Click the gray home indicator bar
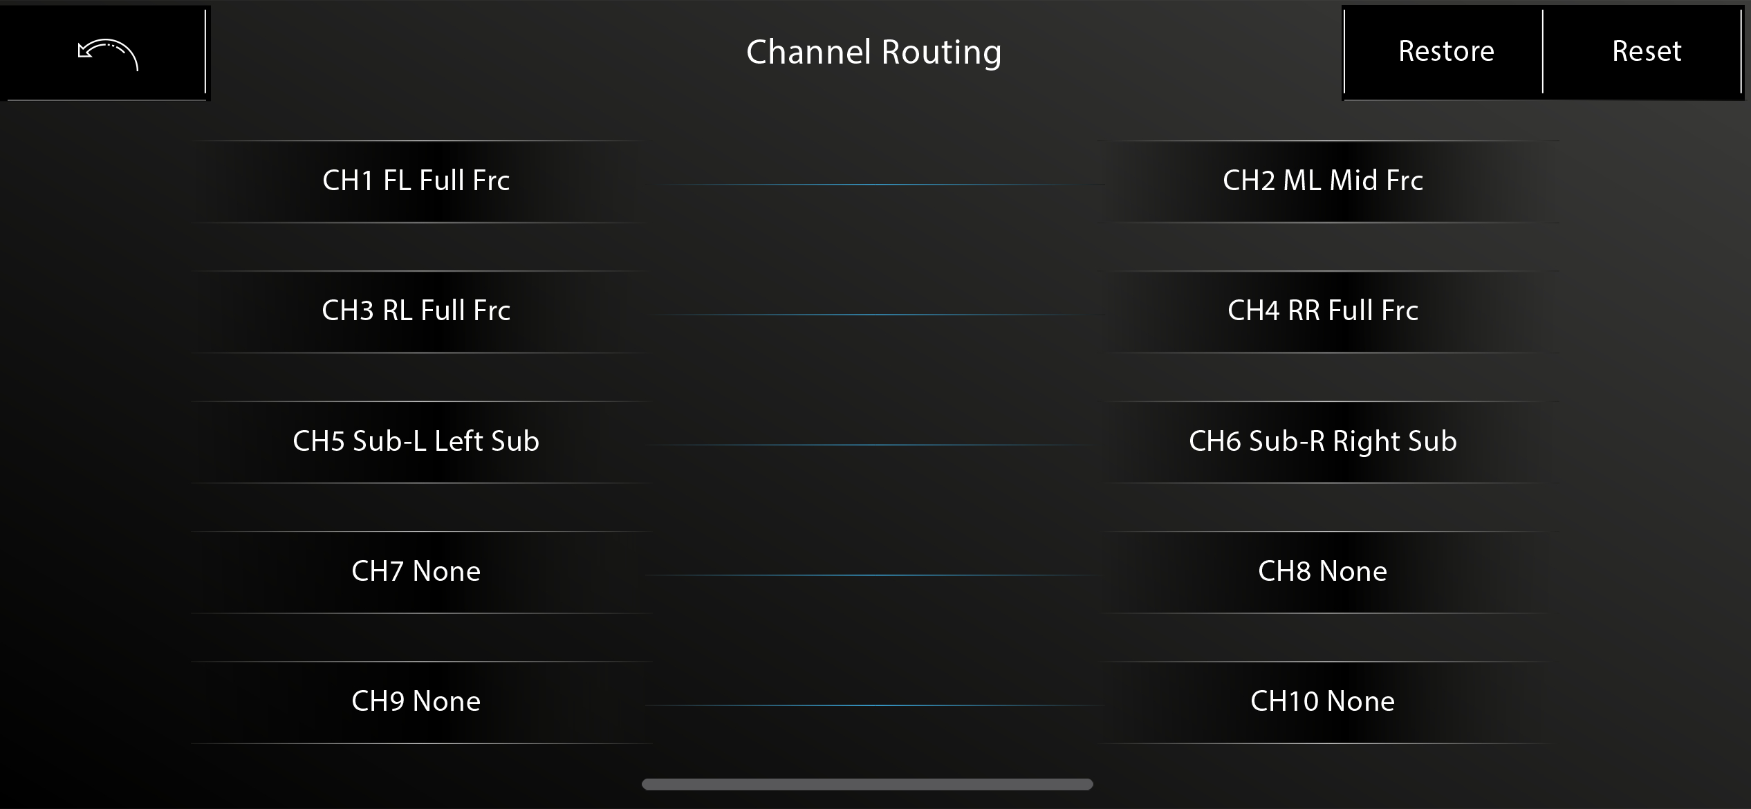The height and width of the screenshot is (809, 1751). [867, 784]
